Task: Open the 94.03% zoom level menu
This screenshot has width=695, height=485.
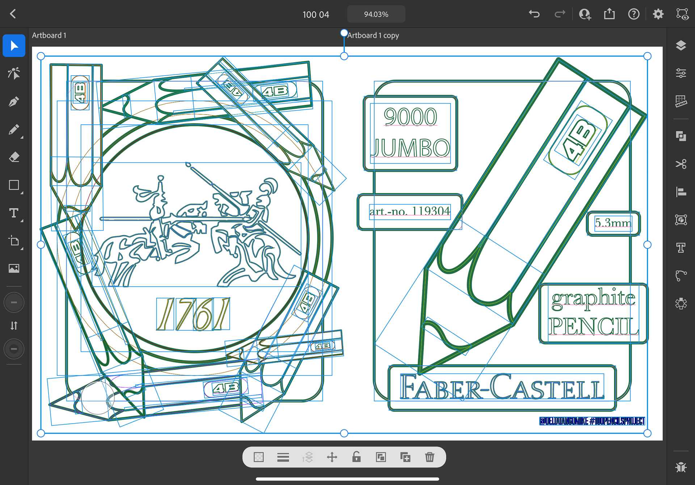Action: click(x=376, y=14)
